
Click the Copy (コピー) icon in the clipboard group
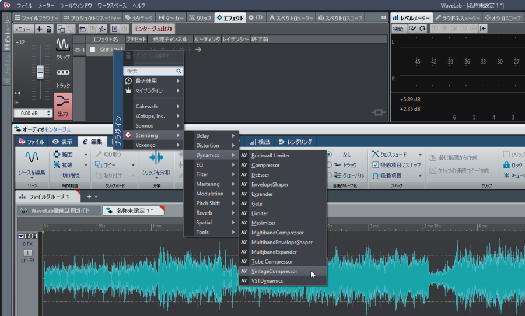pyautogui.click(x=99, y=165)
